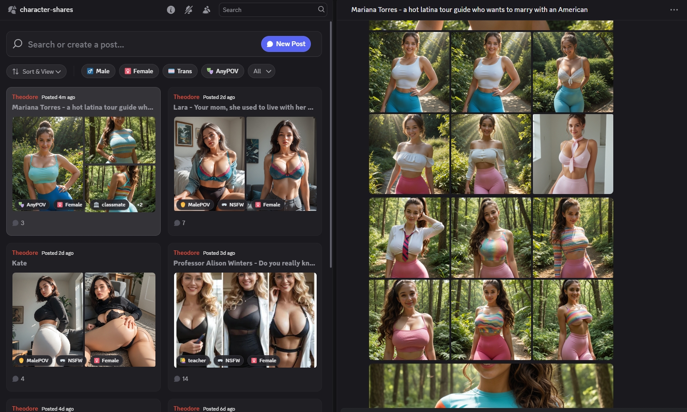The width and height of the screenshot is (687, 412).
Task: Expand the All tags dropdown
Action: tap(262, 71)
